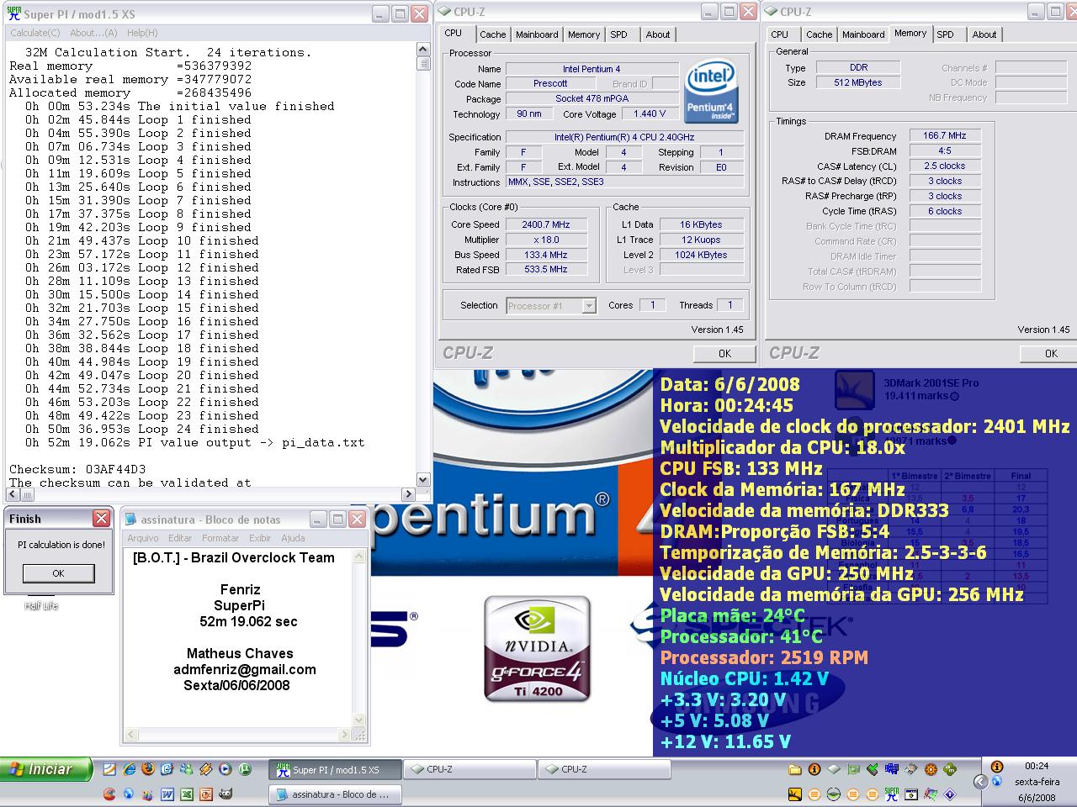Open the globe network tray icon
1077x807 pixels.
click(997, 781)
